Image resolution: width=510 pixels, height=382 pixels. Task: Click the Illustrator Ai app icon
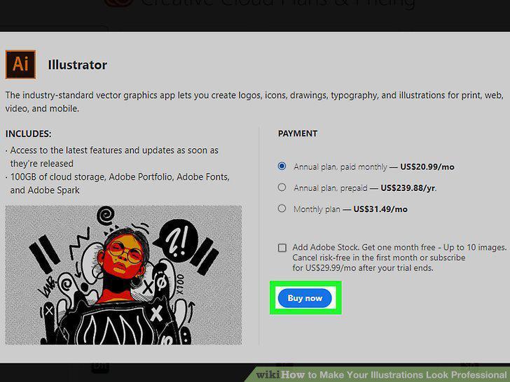(x=20, y=64)
